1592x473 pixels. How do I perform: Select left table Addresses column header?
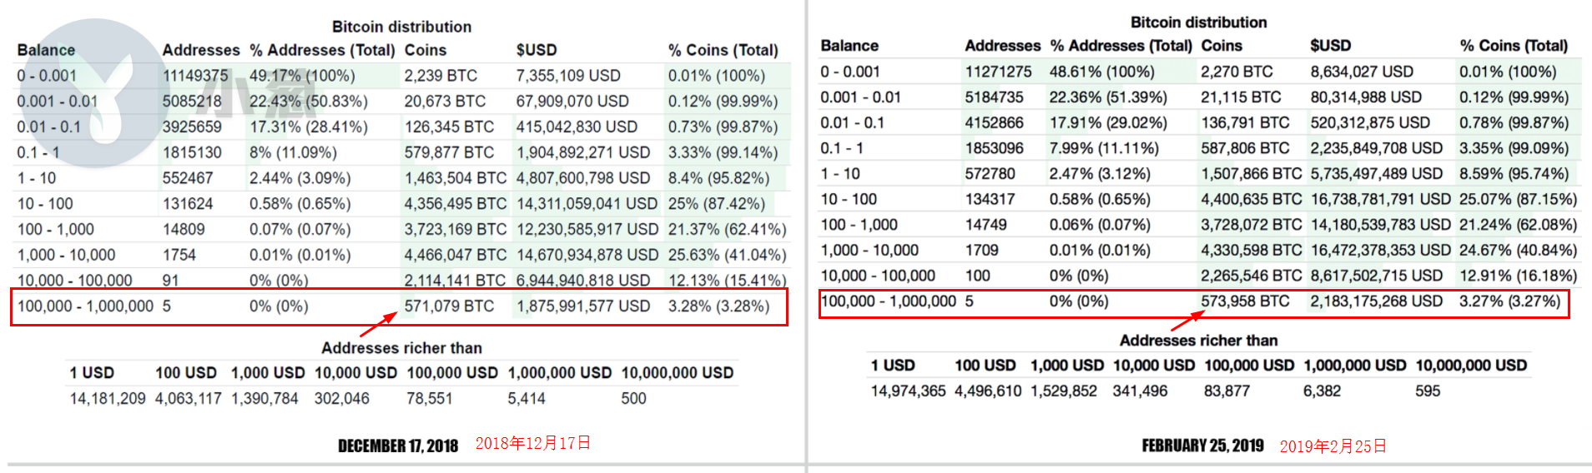tap(200, 50)
